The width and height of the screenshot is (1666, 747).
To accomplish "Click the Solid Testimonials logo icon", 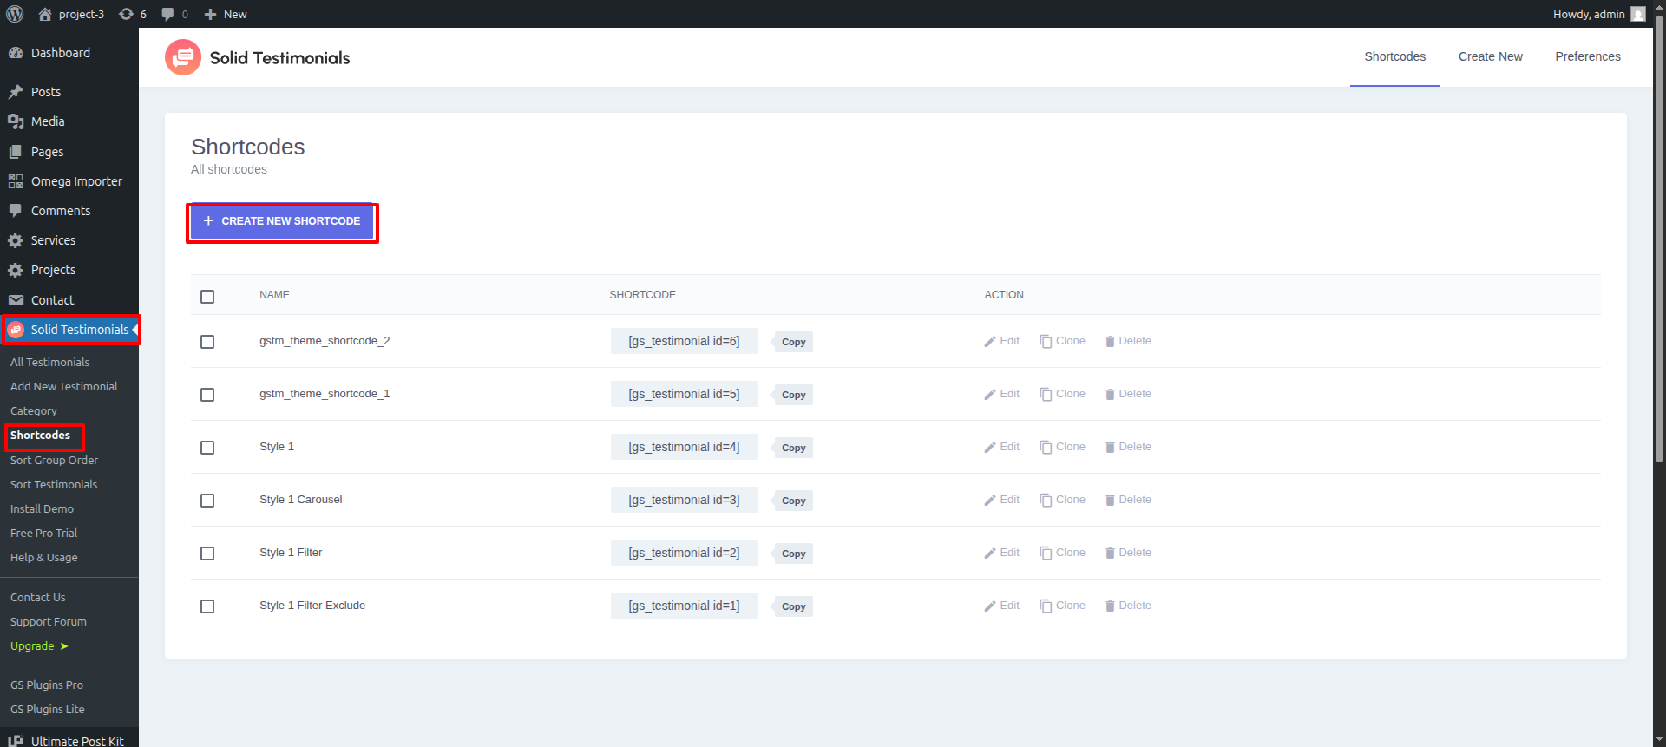I will point(183,58).
